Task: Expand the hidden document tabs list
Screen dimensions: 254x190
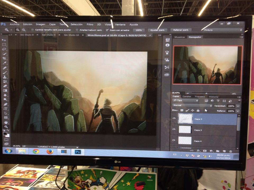Action: [x=160, y=35]
